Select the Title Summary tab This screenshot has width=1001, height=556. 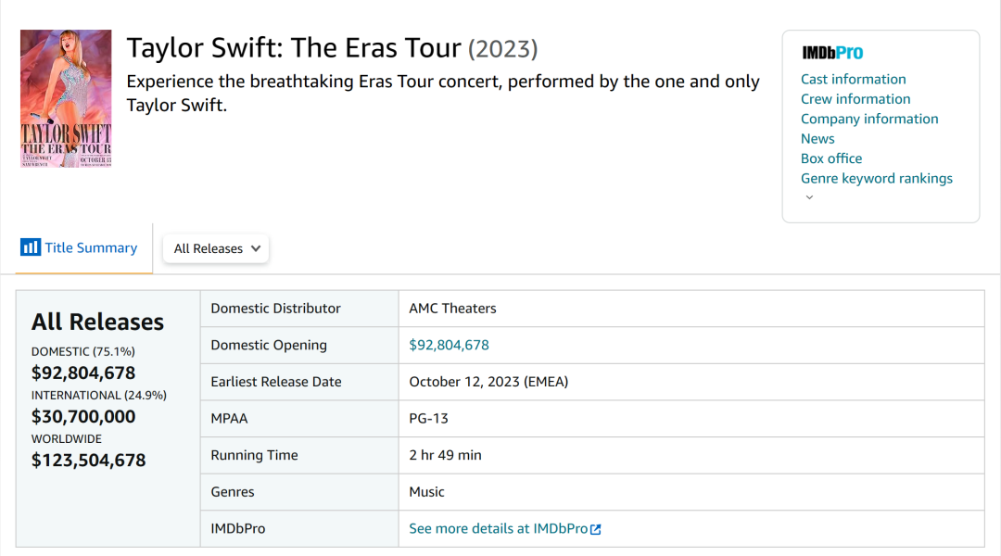pyautogui.click(x=90, y=247)
